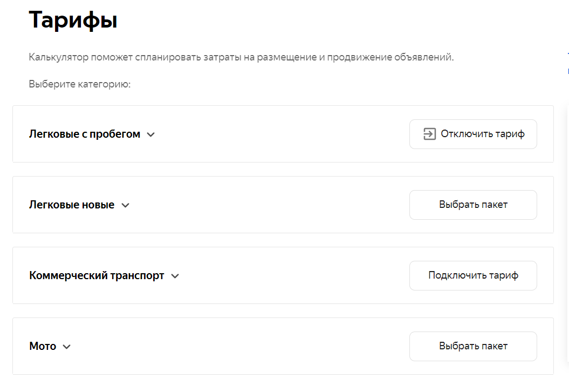This screenshot has height=392, width=569.
Task: Open the Коммерческий транспорт dropdown arrow
Action: point(175,276)
